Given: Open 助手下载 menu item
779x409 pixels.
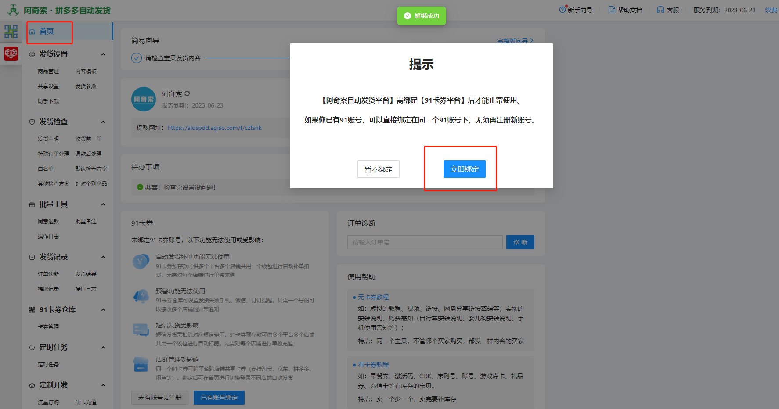Looking at the screenshot, I should pos(48,101).
